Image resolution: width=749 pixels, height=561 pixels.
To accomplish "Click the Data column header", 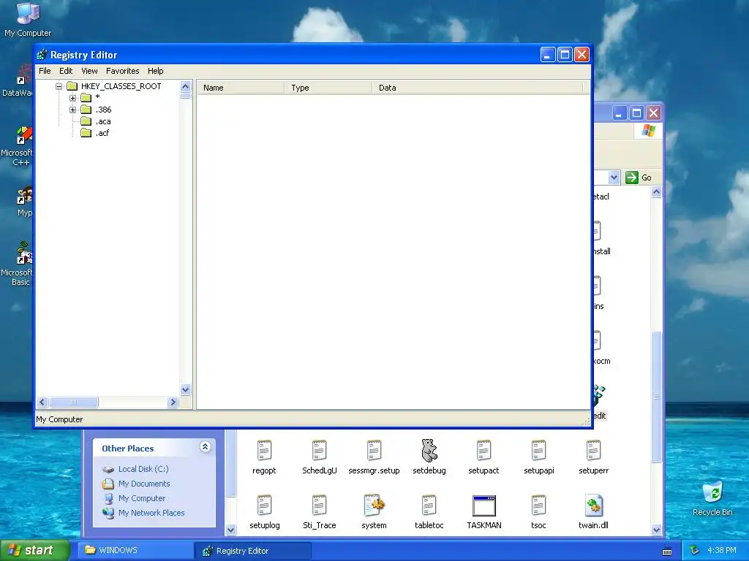I will 478,88.
